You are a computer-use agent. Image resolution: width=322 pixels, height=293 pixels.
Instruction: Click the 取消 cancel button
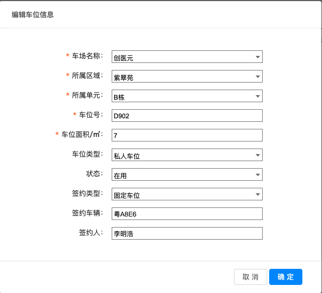251,277
